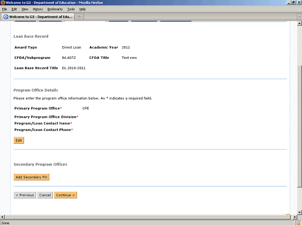Viewport: 302px width, 226px height.
Task: Go back with the Previous button
Action: tap(25, 195)
